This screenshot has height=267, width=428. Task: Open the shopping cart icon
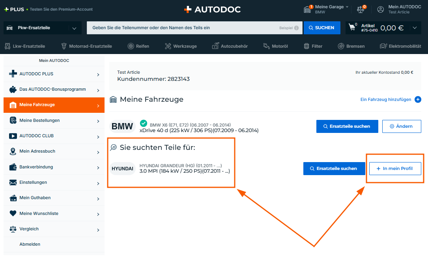(352, 28)
